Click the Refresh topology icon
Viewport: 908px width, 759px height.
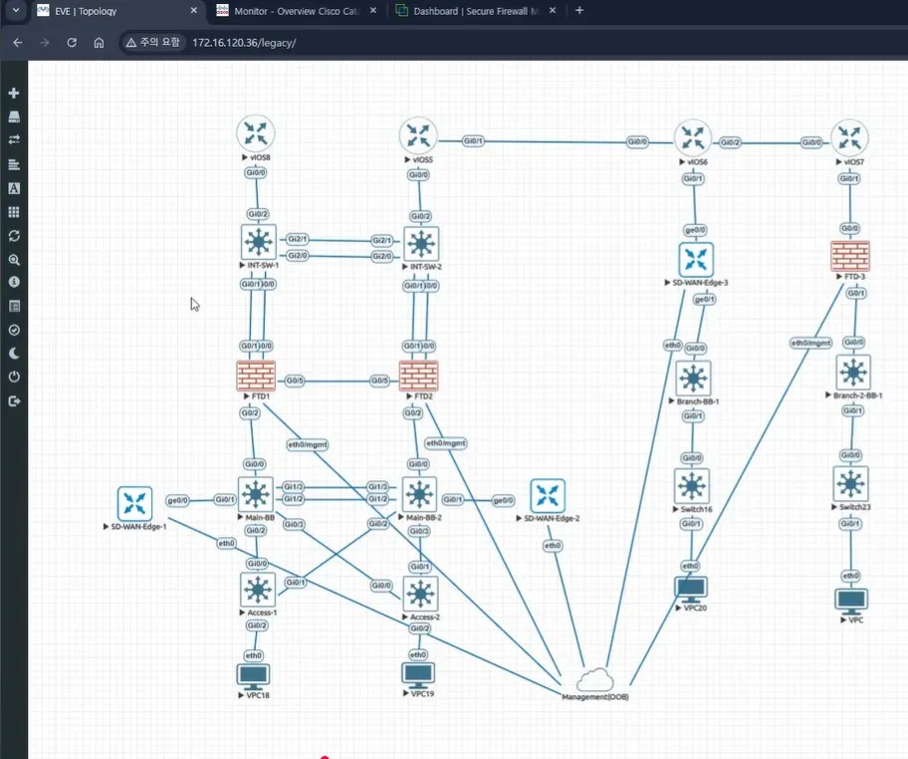click(x=14, y=236)
